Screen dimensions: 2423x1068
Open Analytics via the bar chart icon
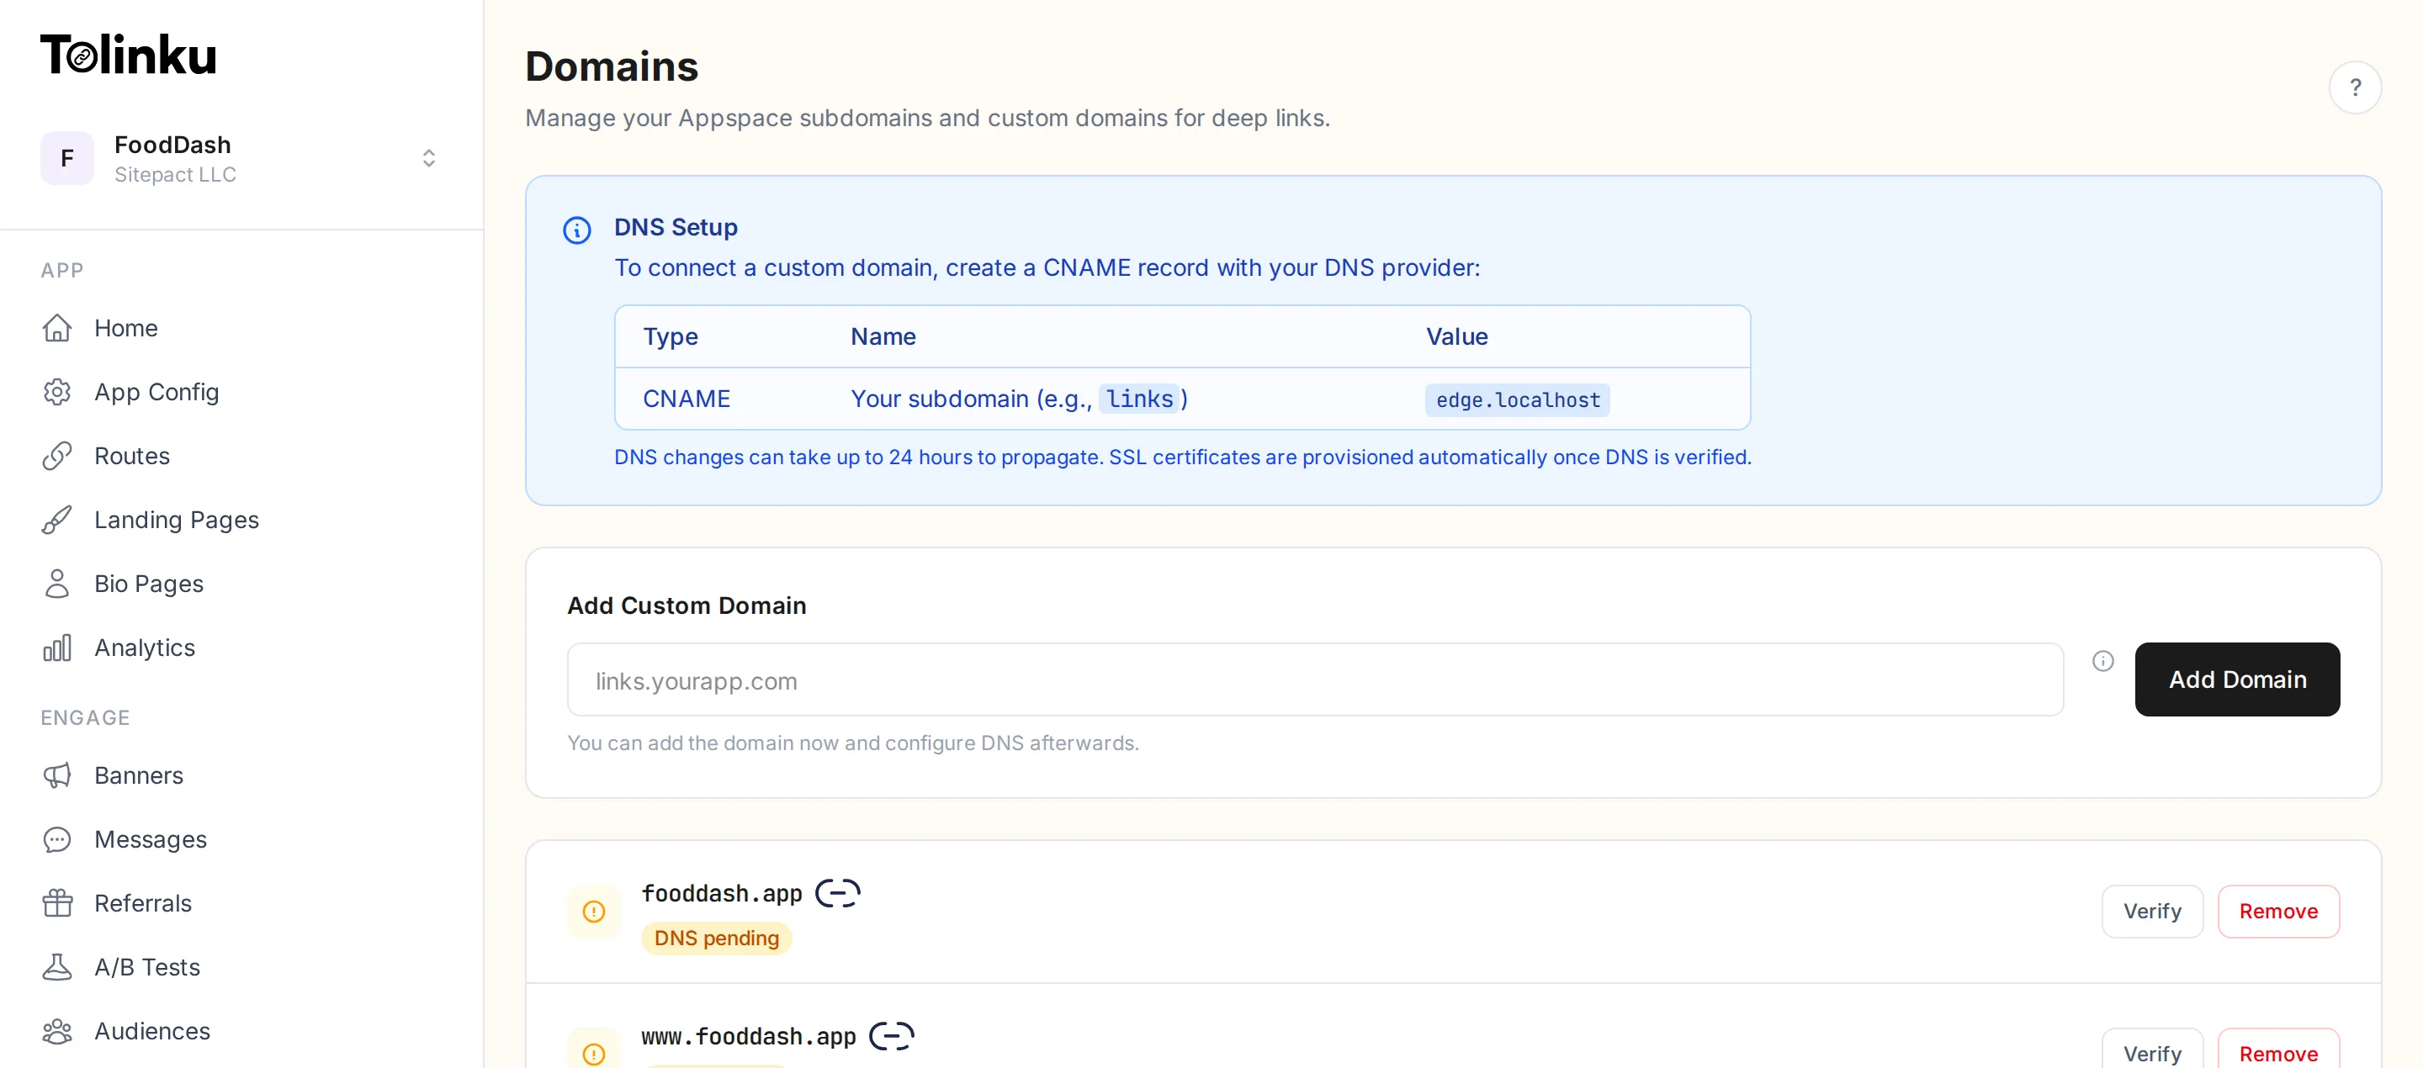click(x=57, y=648)
